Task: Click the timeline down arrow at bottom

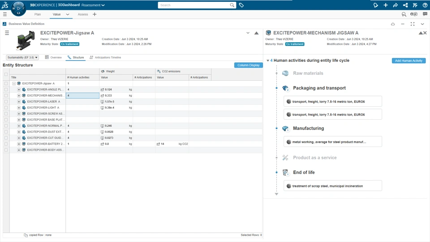Action: point(276,194)
